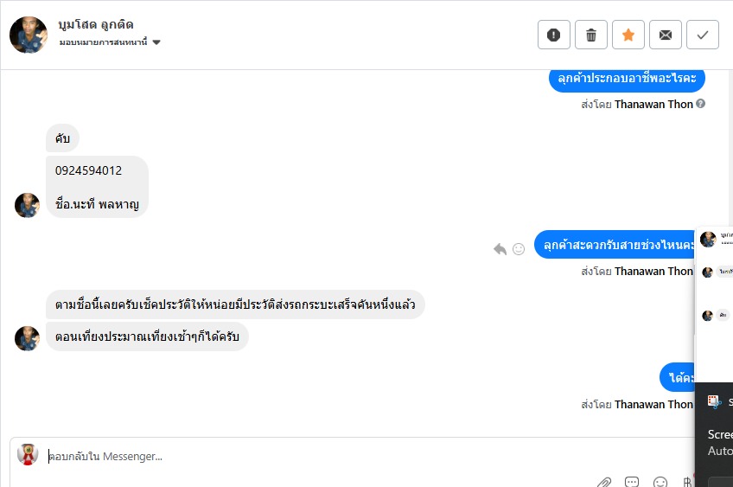Viewport: 733px width, 487px height.
Task: Click the Baht payment request icon
Action: coord(687,482)
